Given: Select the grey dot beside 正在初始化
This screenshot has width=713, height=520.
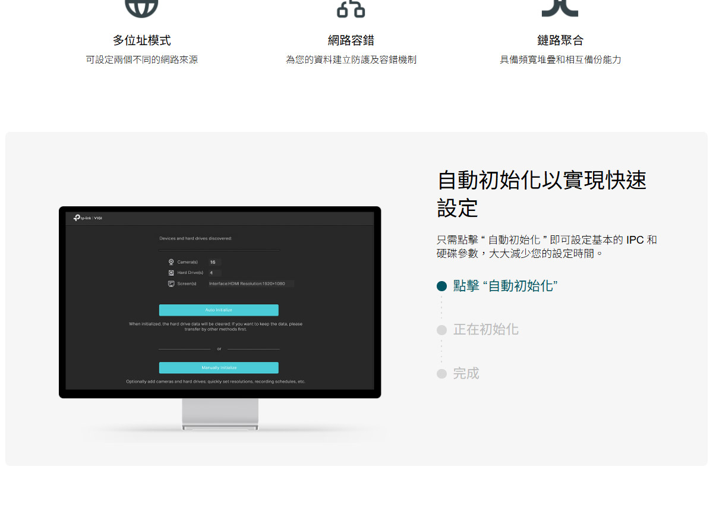Looking at the screenshot, I should [x=441, y=330].
